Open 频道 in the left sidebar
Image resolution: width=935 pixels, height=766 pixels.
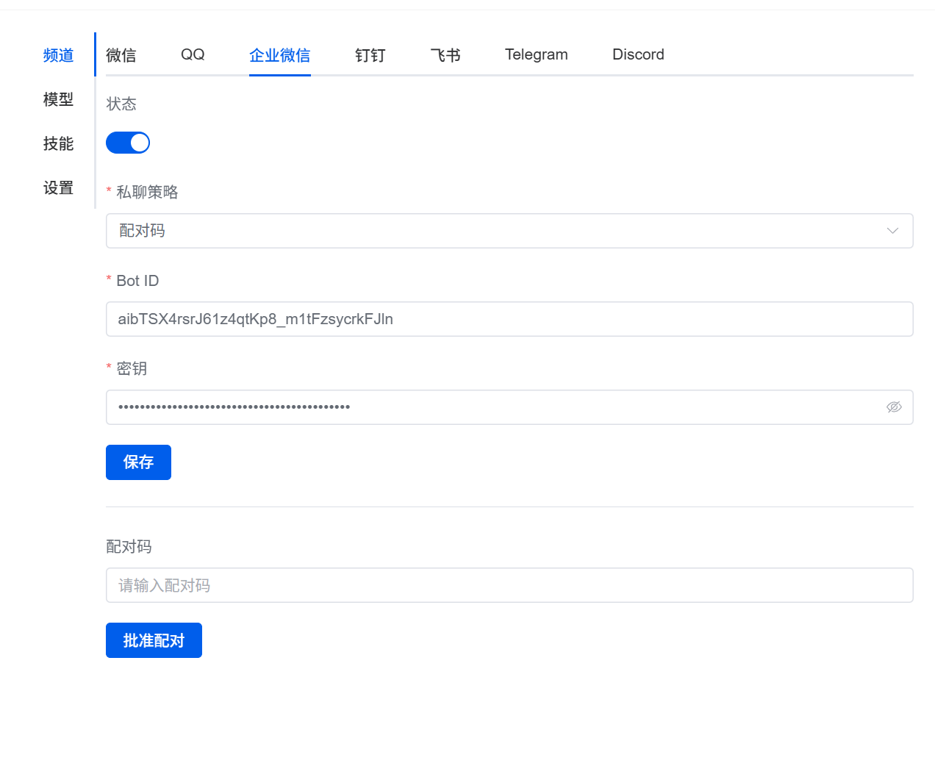(59, 55)
